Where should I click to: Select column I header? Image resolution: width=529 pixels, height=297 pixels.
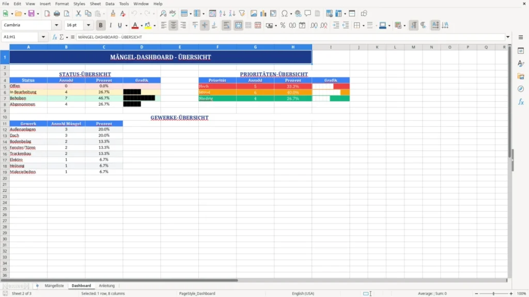pyautogui.click(x=331, y=47)
